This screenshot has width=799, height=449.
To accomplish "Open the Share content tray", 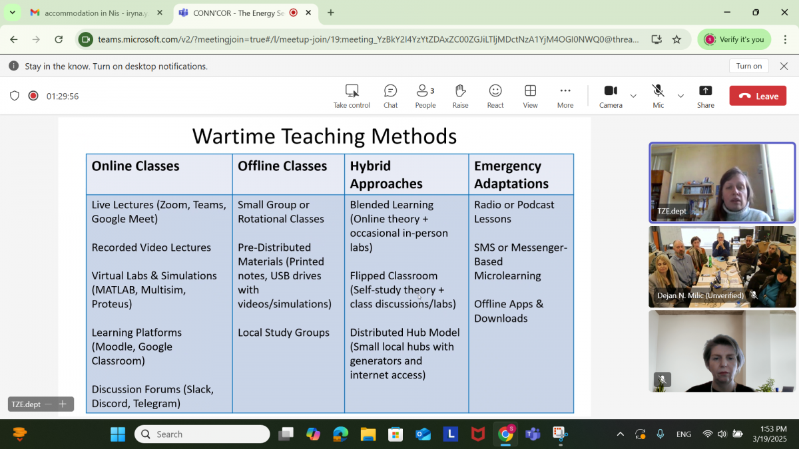I will pyautogui.click(x=705, y=96).
